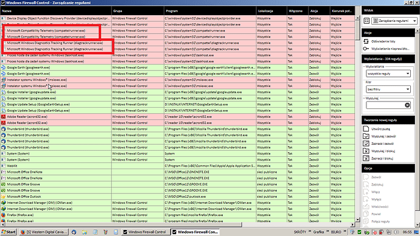This screenshot has width=420, height=236.
Task: Sort rules by the Program column header
Action: (x=210, y=11)
